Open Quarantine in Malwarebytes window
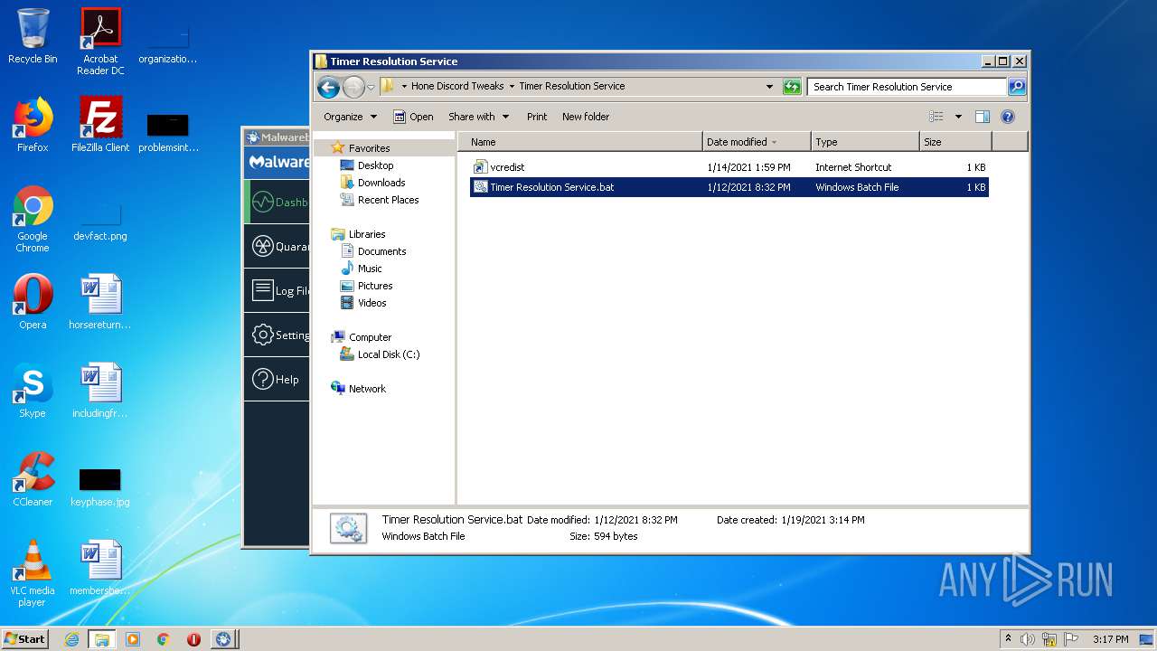The image size is (1157, 651). coord(277,246)
